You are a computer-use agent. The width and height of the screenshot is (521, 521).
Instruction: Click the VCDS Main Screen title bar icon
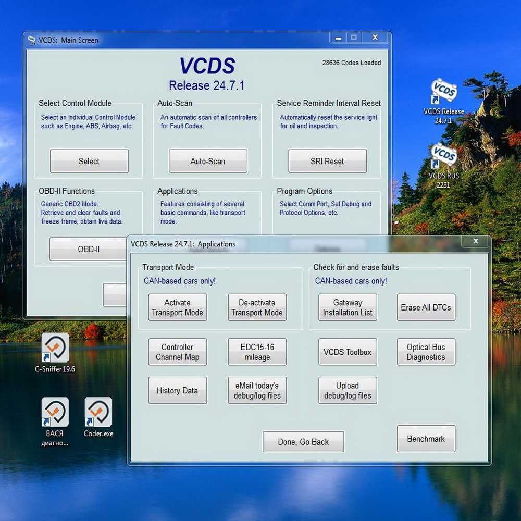32,40
